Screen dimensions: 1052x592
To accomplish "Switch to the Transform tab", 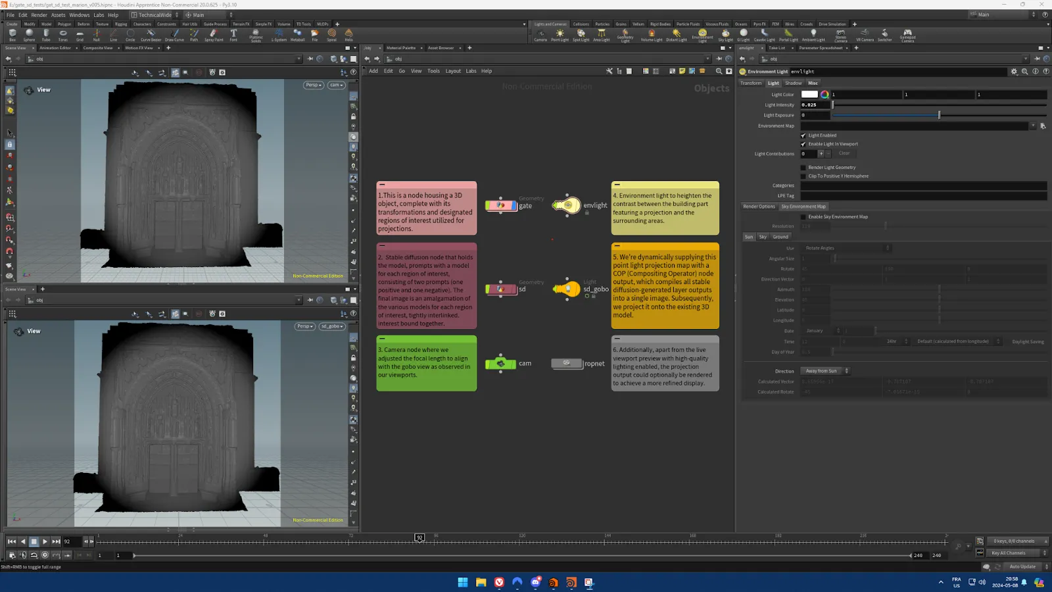I will tap(751, 83).
